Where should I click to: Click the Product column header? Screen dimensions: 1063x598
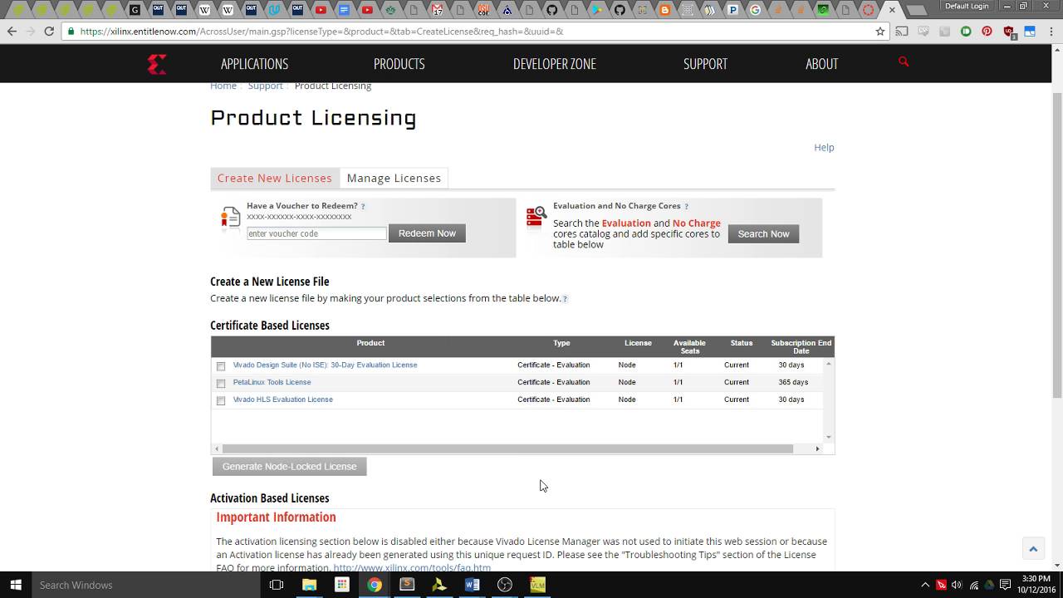tap(370, 343)
